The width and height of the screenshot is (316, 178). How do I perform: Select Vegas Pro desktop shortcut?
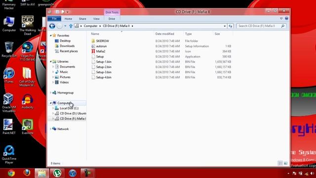(28, 51)
